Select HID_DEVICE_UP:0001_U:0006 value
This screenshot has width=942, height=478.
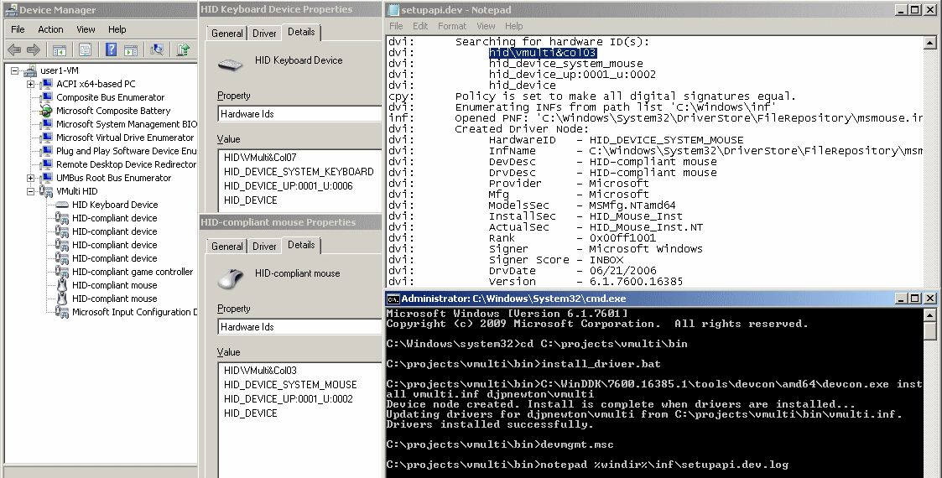click(289, 186)
